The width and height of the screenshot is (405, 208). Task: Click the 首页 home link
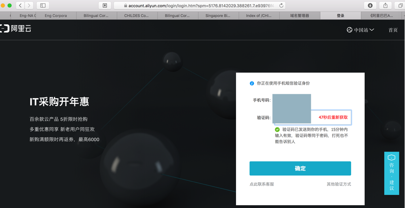[393, 30]
